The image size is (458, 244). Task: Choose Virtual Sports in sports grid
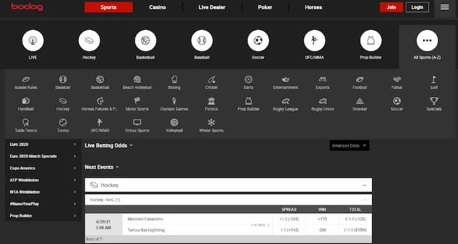[137, 126]
